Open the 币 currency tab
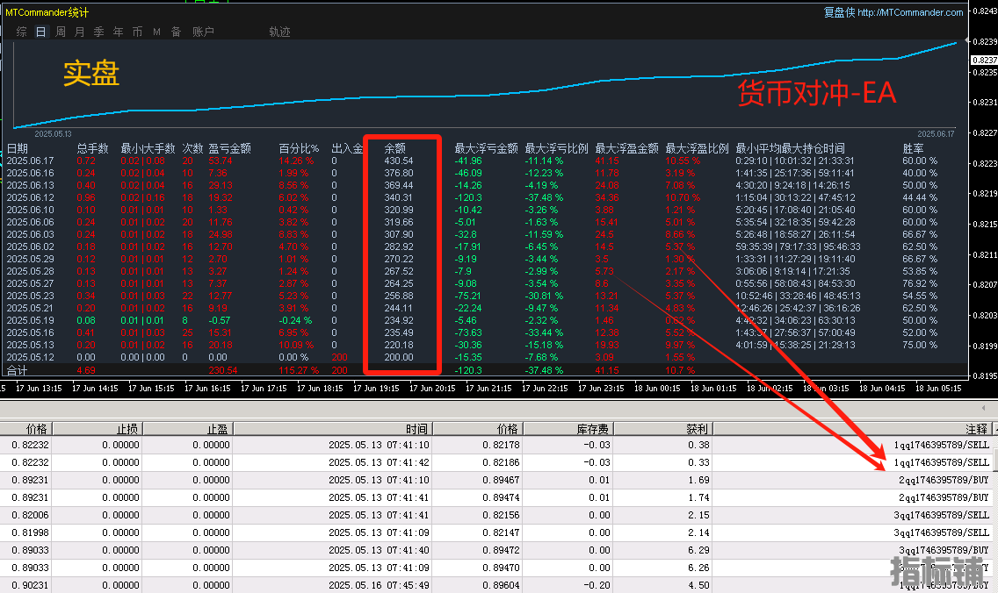 pos(137,32)
